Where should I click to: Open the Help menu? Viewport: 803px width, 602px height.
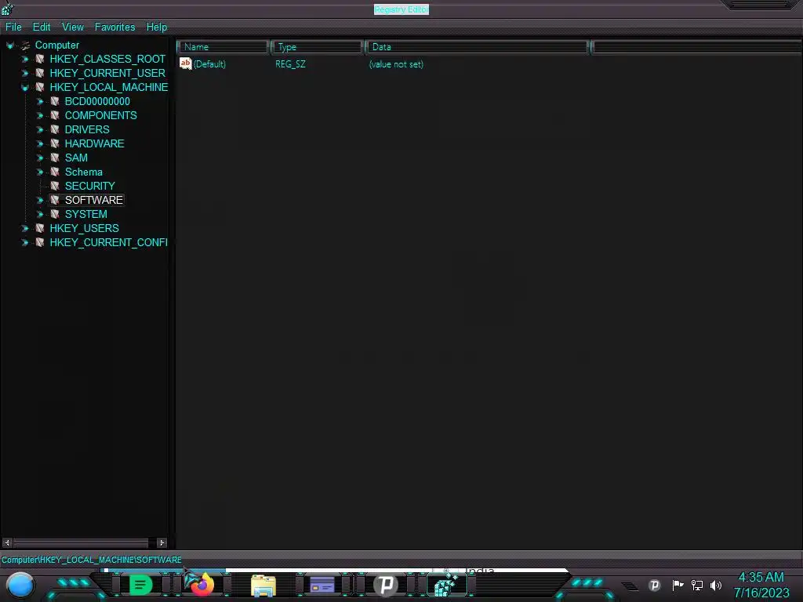[157, 27]
